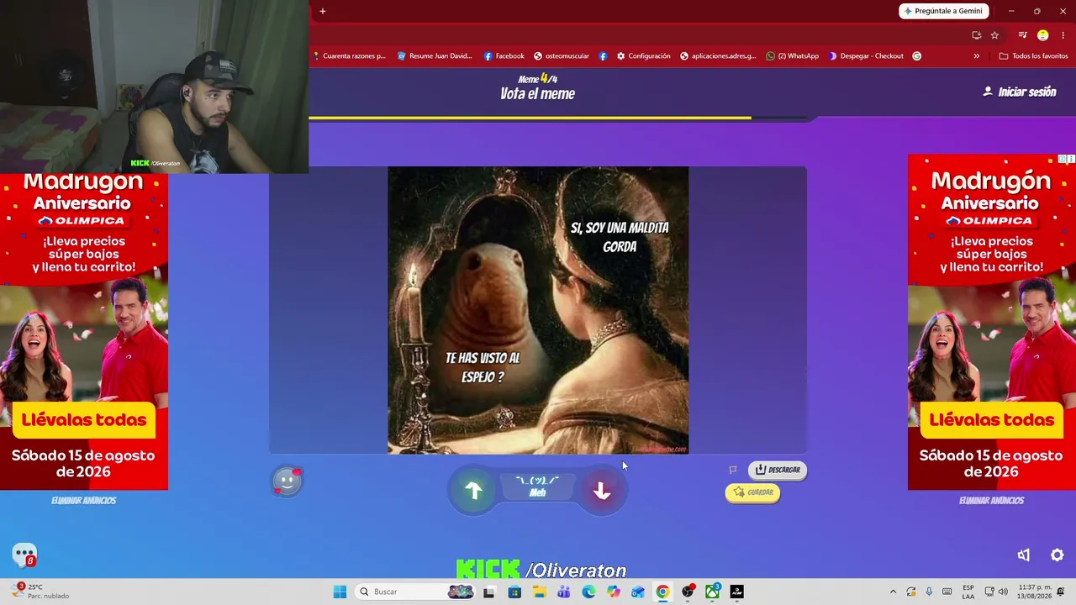Open Microsoft Store from the taskbar
1076x605 pixels.
coord(514,592)
